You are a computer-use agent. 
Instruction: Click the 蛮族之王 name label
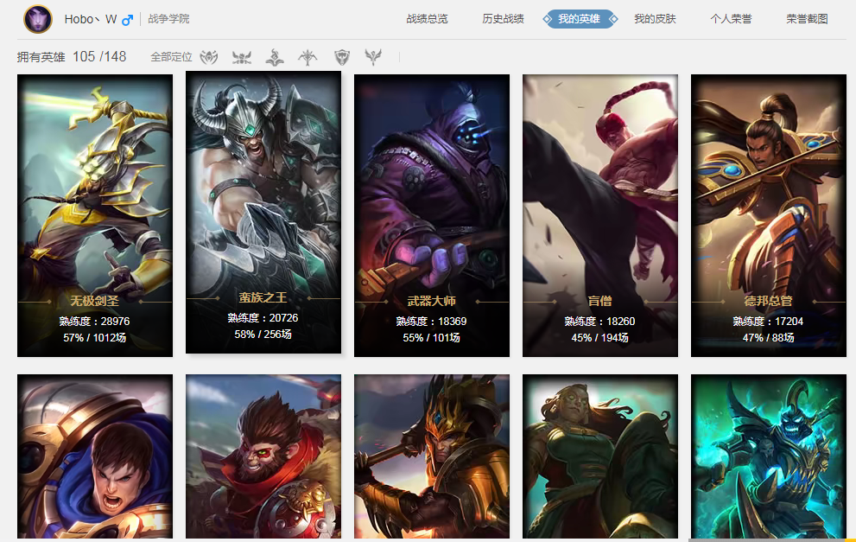(x=263, y=297)
